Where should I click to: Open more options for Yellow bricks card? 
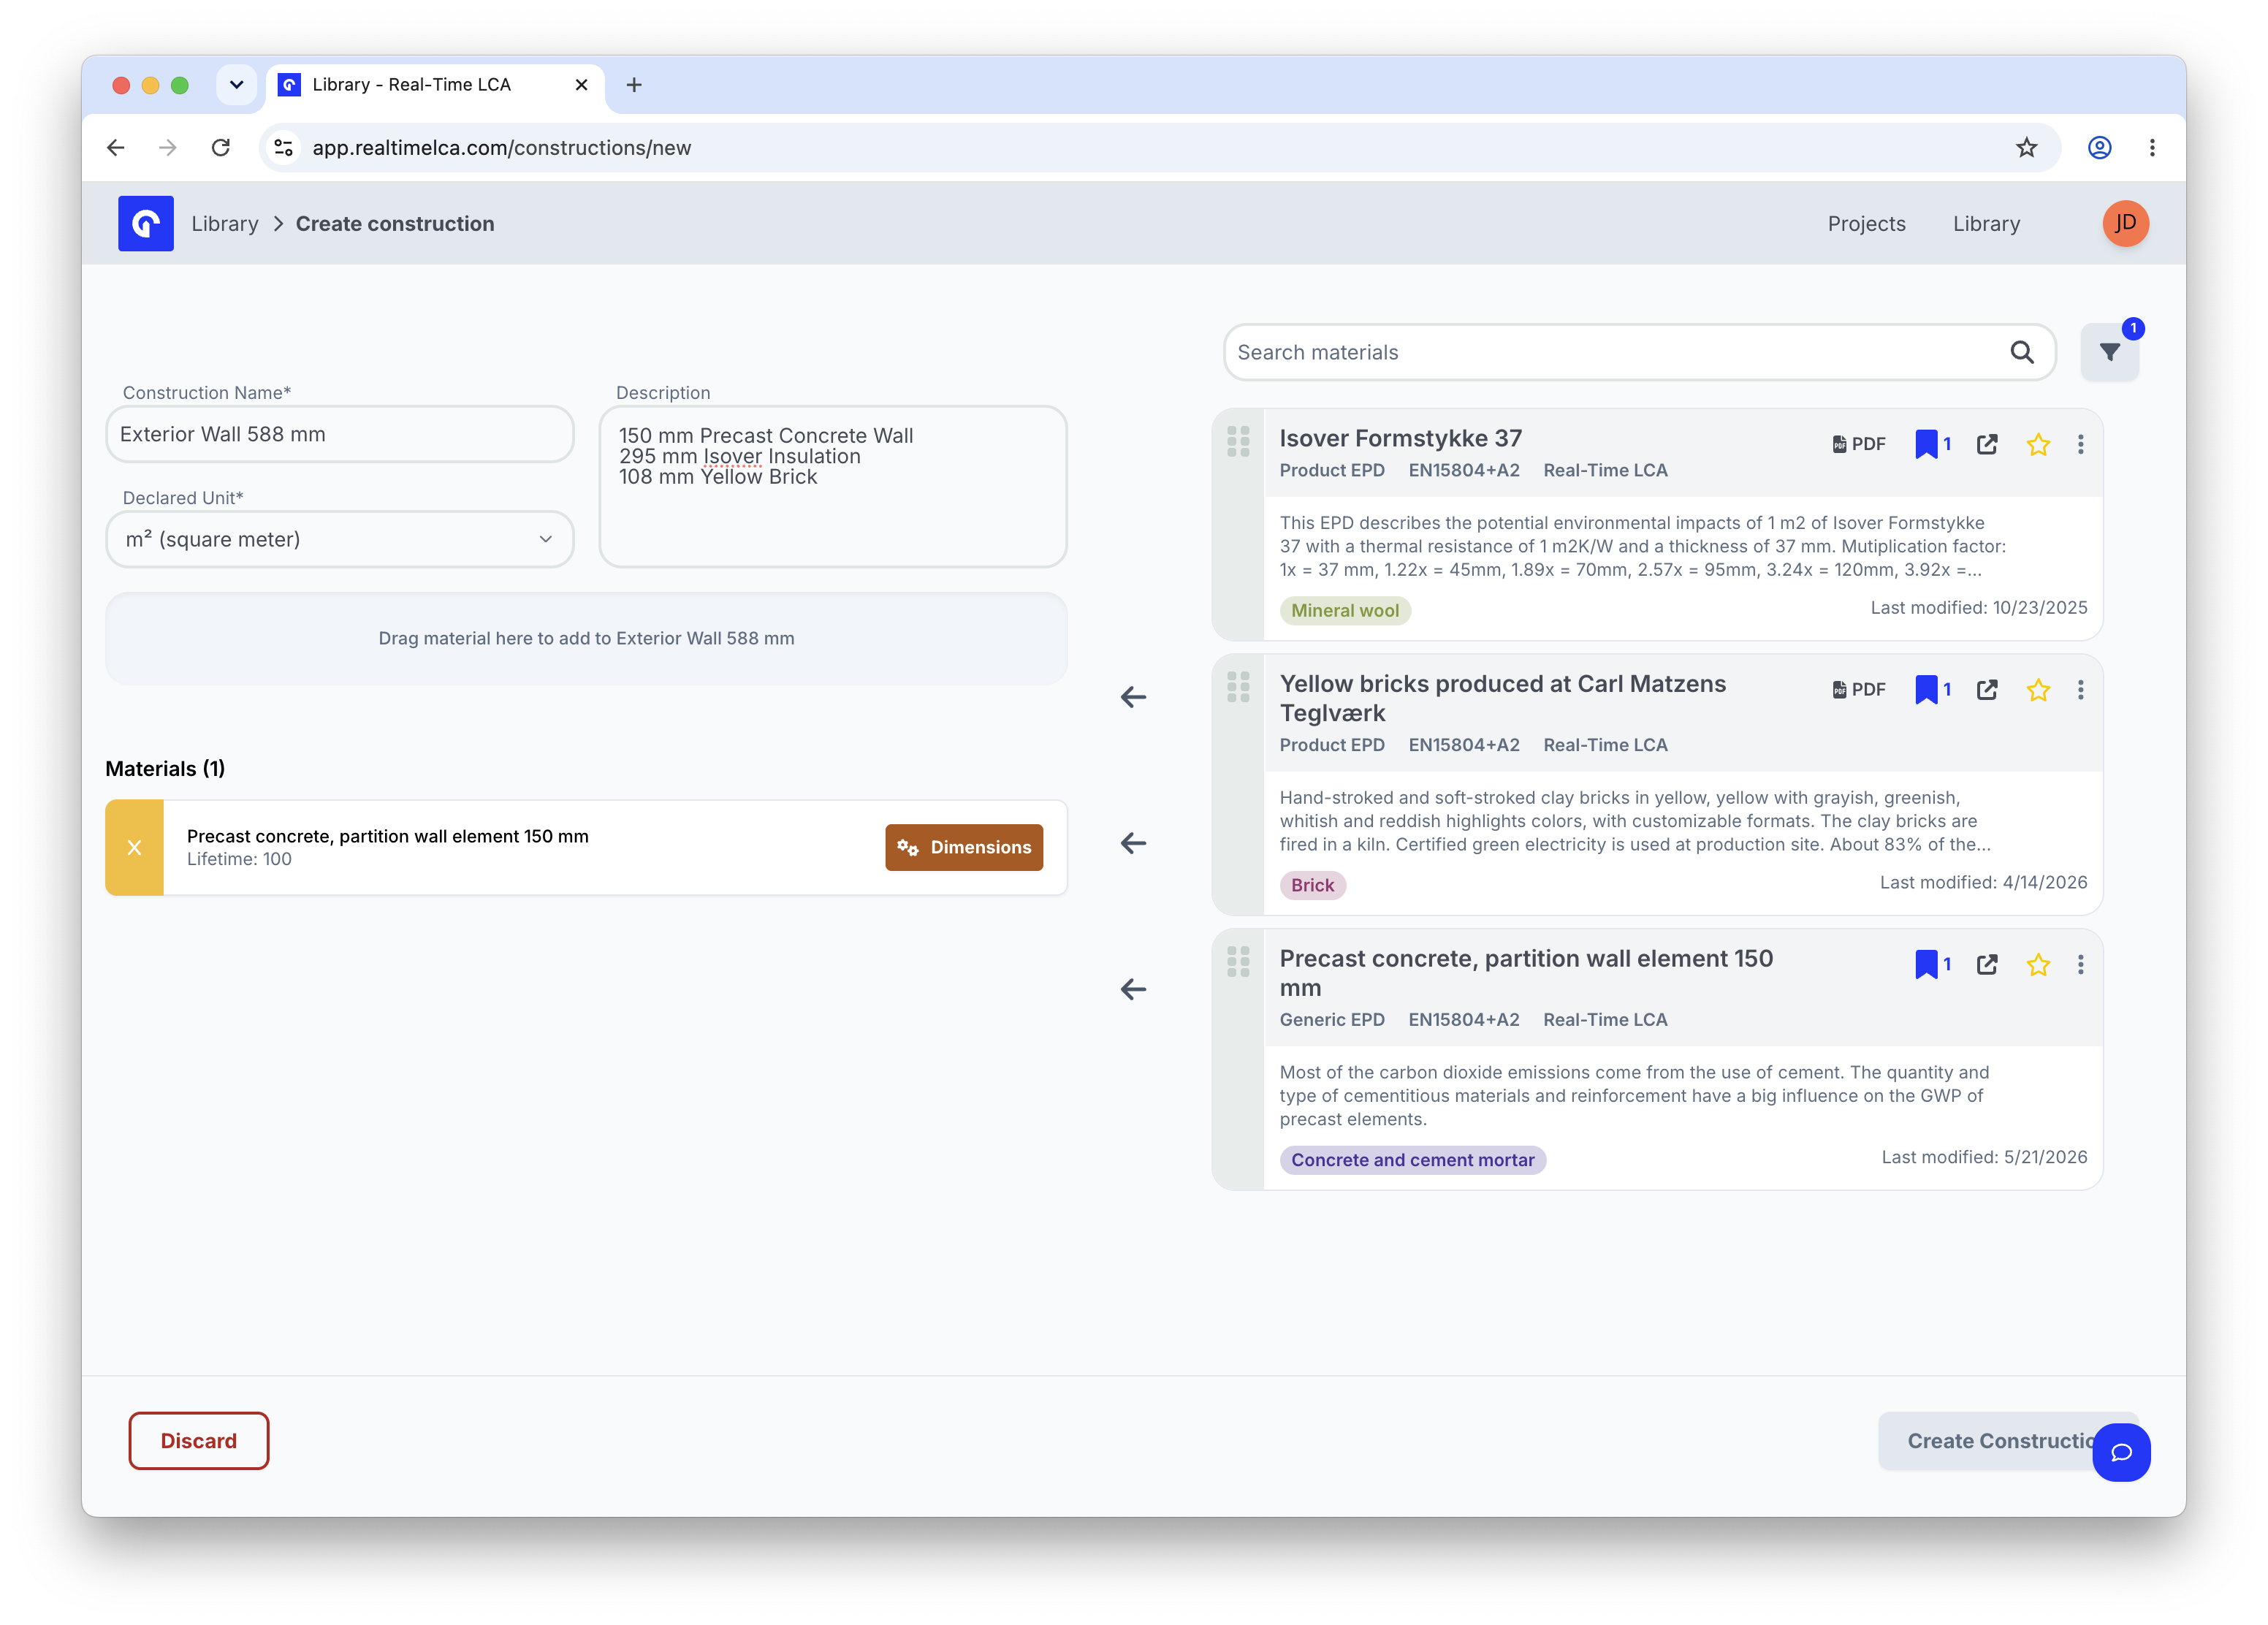[x=2081, y=689]
